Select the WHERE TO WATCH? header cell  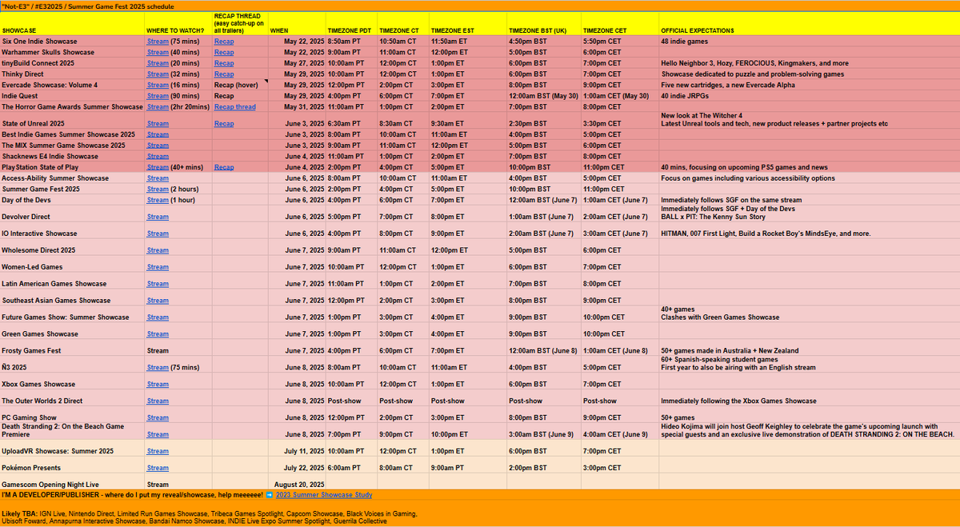click(x=178, y=24)
